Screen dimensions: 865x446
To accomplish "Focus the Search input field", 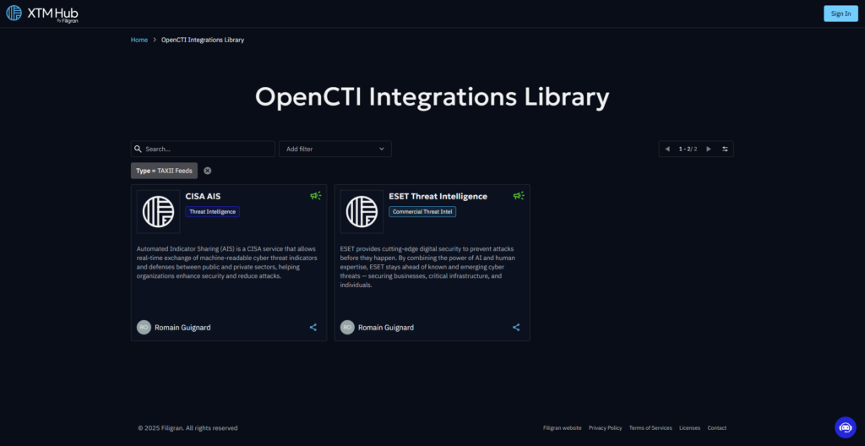I will [x=207, y=150].
